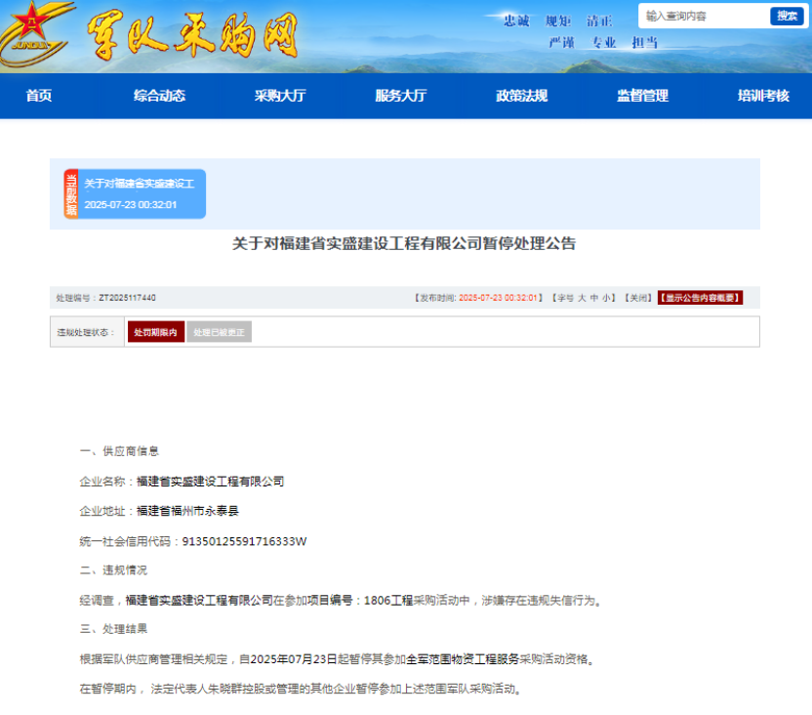The image size is (812, 715).
Task: Open the 采购大厅 navigation tab
Action: 280,96
